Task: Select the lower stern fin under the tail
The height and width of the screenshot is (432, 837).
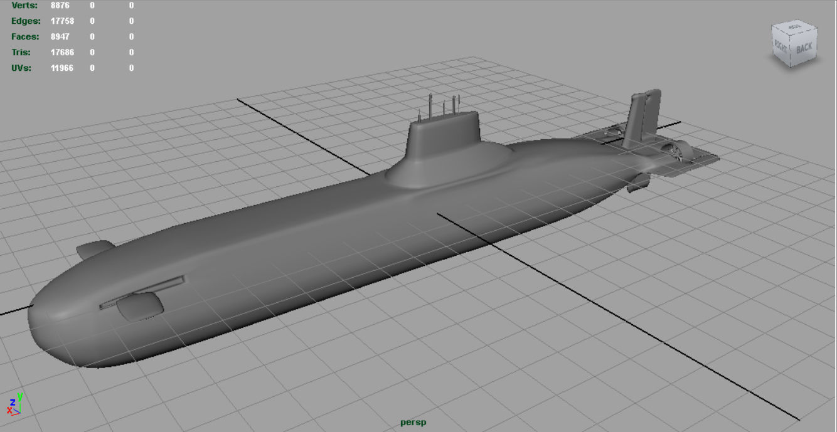Action: coord(638,182)
